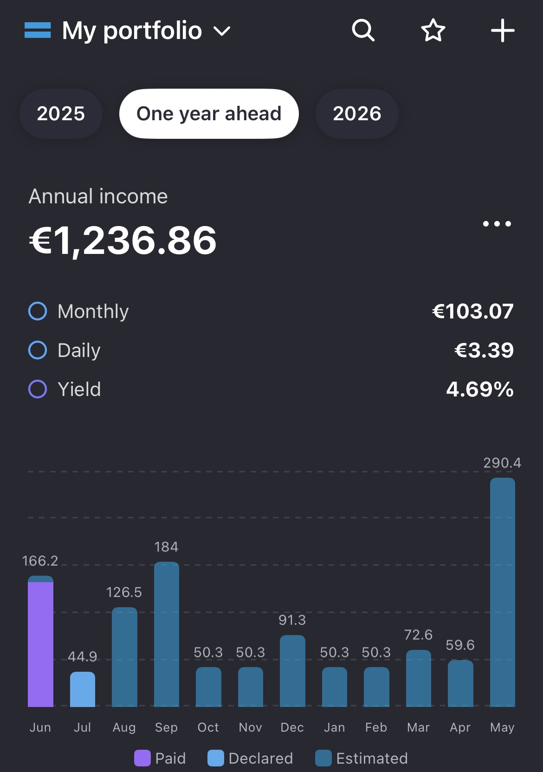Tap the light-blue Declared legend square
This screenshot has width=543, height=772.
pyautogui.click(x=215, y=758)
